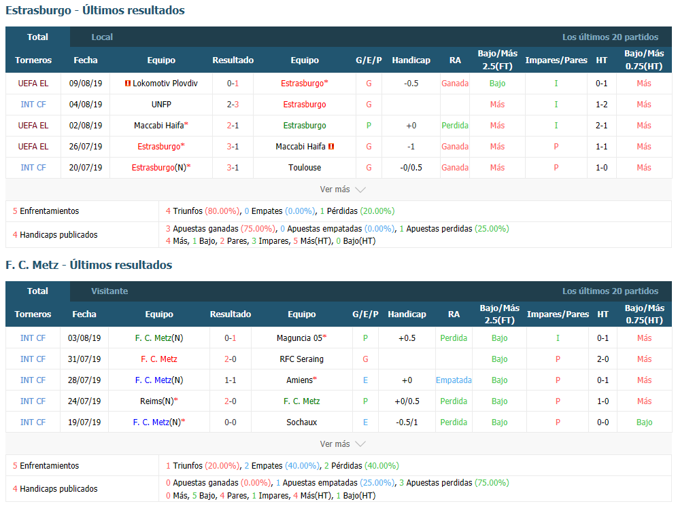The image size is (678, 506).
Task: Open the UEFA EL tournament link dated 02/08/19
Action: pos(33,126)
